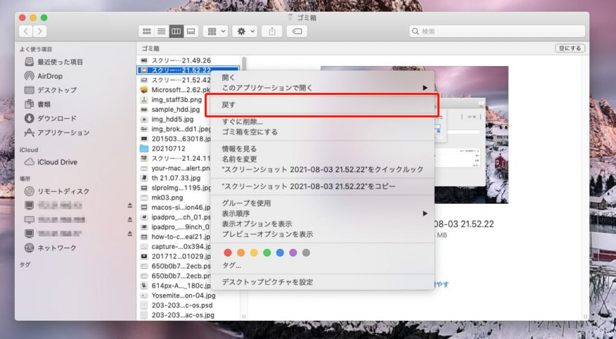This screenshot has height=339, width=616.
Task: Open the gear action menu
Action: point(245,32)
